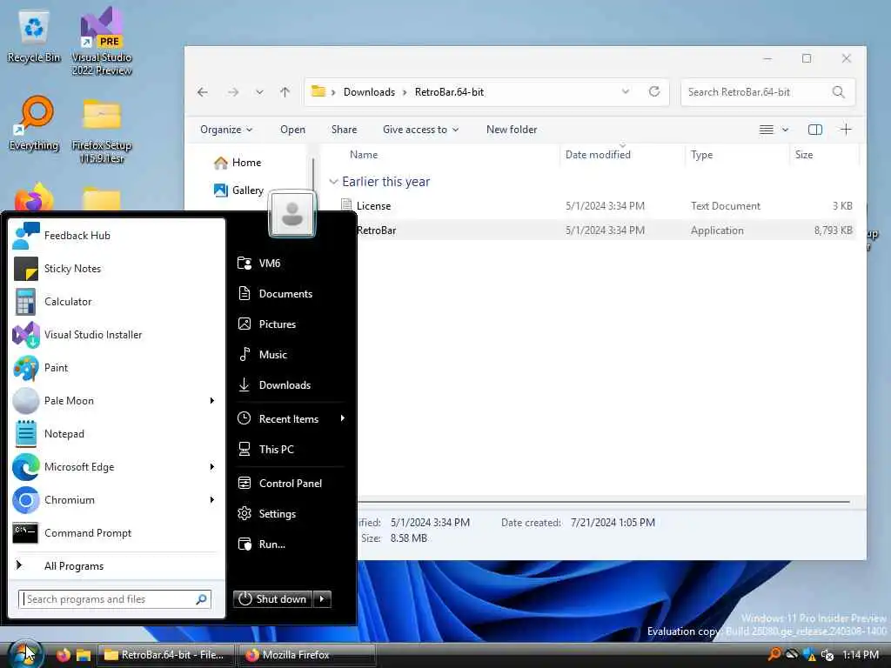Click Downloads in address breadcrumb
The image size is (891, 668).
[x=369, y=92]
